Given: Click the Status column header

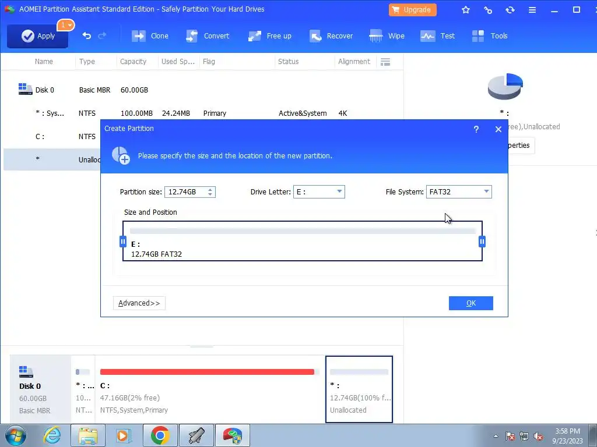Looking at the screenshot, I should coord(288,62).
